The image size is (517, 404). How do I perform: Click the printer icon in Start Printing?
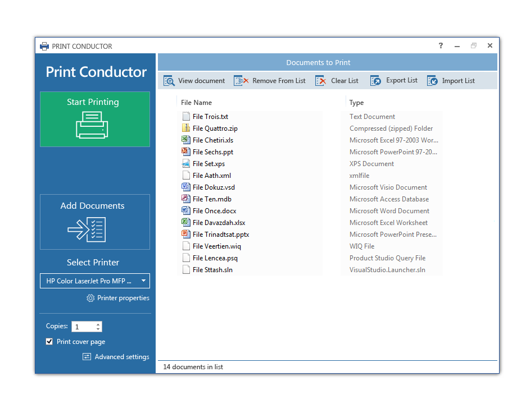pyautogui.click(x=92, y=125)
